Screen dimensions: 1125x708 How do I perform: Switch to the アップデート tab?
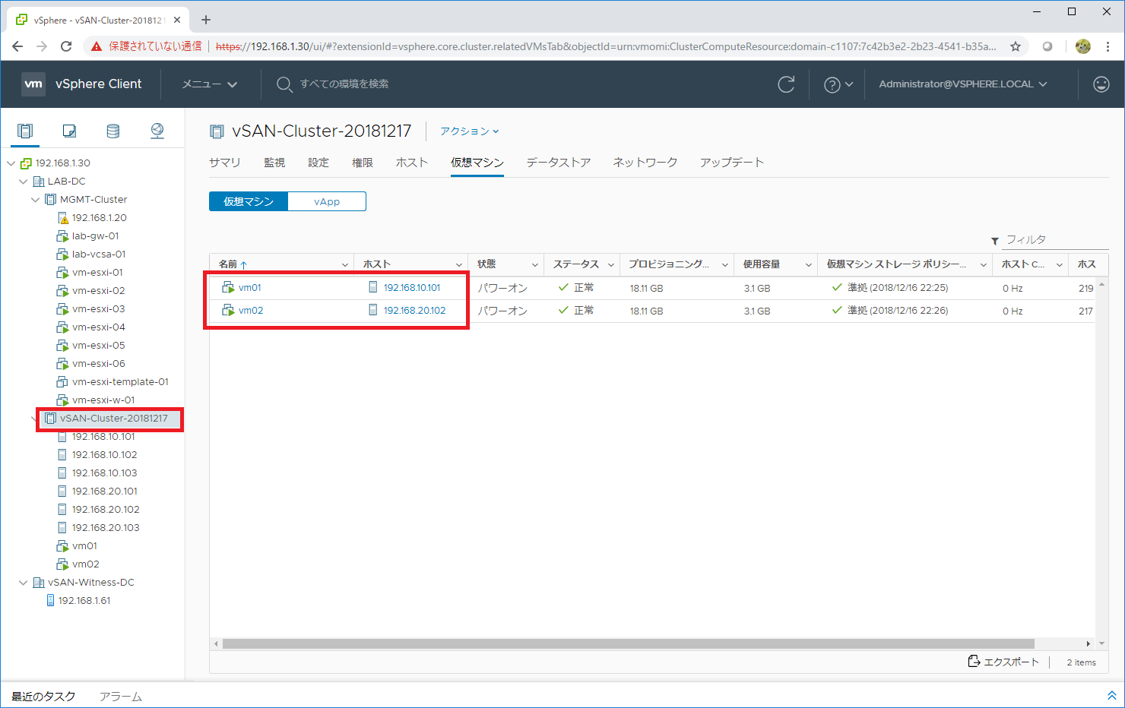pos(732,163)
